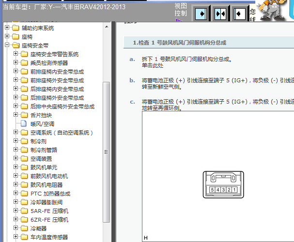This screenshot has height=242, width=294.
Task: Open folder icon for 制冷剂管路
Action: (24, 150)
